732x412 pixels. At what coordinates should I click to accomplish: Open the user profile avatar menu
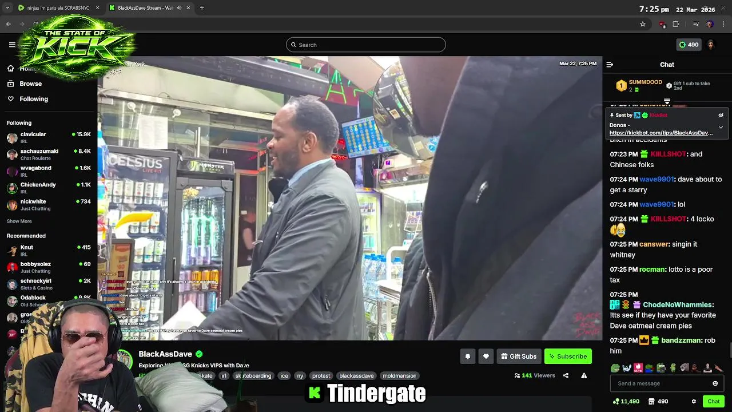point(711,45)
